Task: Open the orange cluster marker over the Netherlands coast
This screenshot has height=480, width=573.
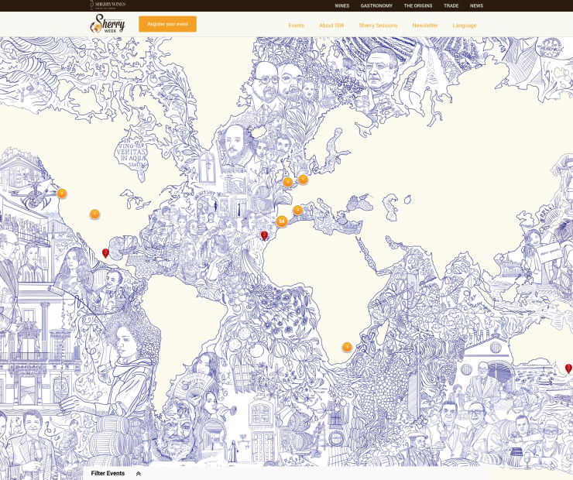Action: (303, 180)
